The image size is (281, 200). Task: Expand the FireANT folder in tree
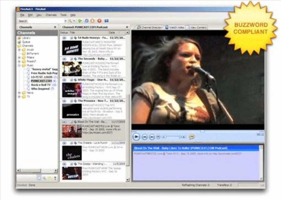(x=19, y=61)
